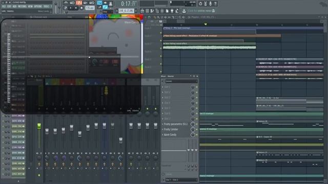Click the tempo field showing 135
Viewport: 328px width, 184px height.
(x=90, y=8)
